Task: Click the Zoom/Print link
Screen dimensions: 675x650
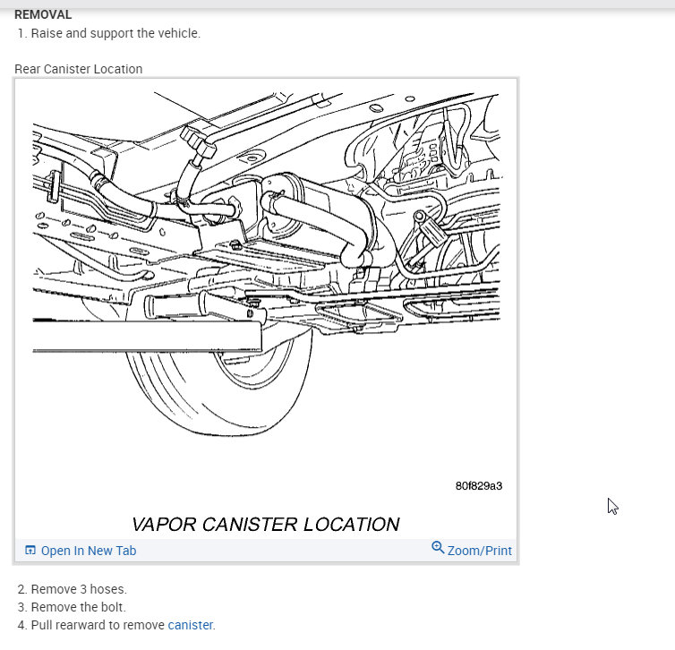Action: (x=479, y=551)
